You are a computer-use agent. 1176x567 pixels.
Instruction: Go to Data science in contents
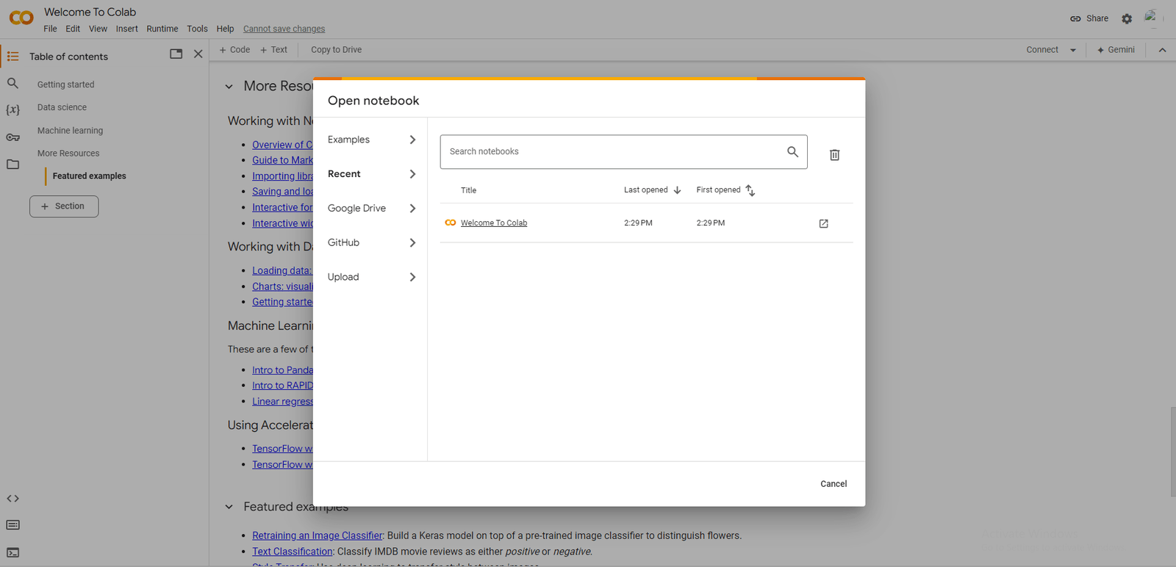[62, 107]
